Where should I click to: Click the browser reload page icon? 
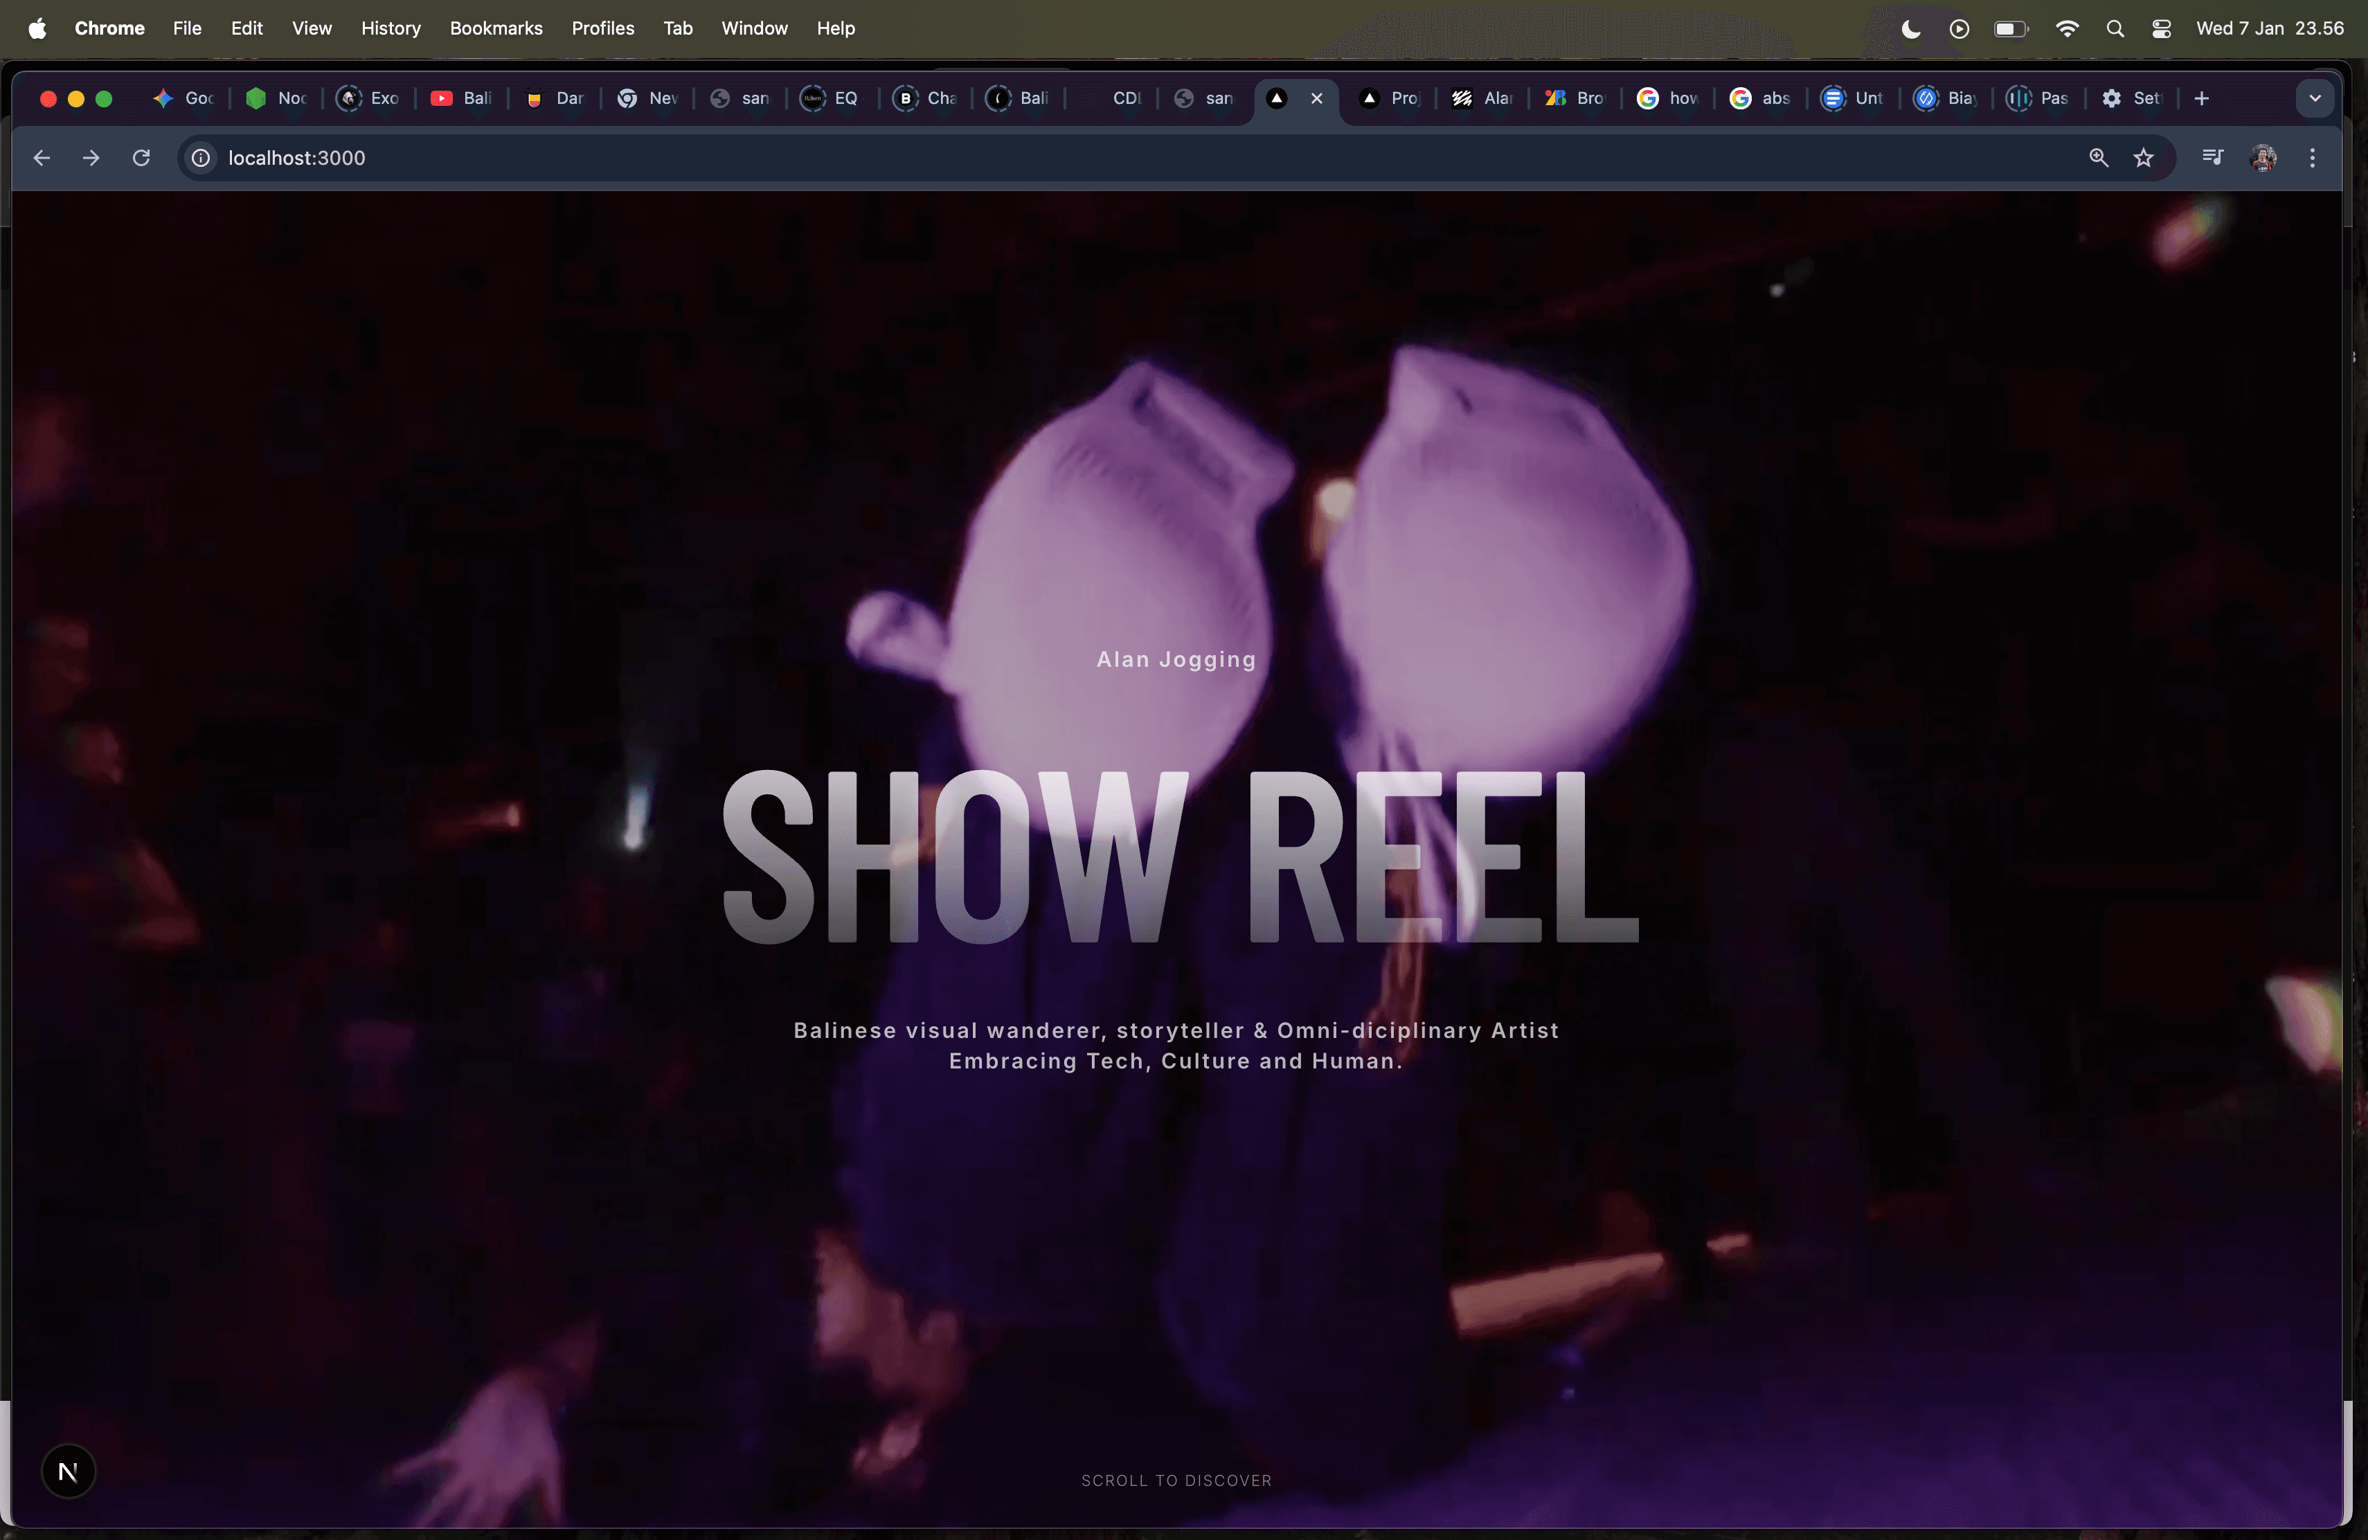(x=141, y=157)
